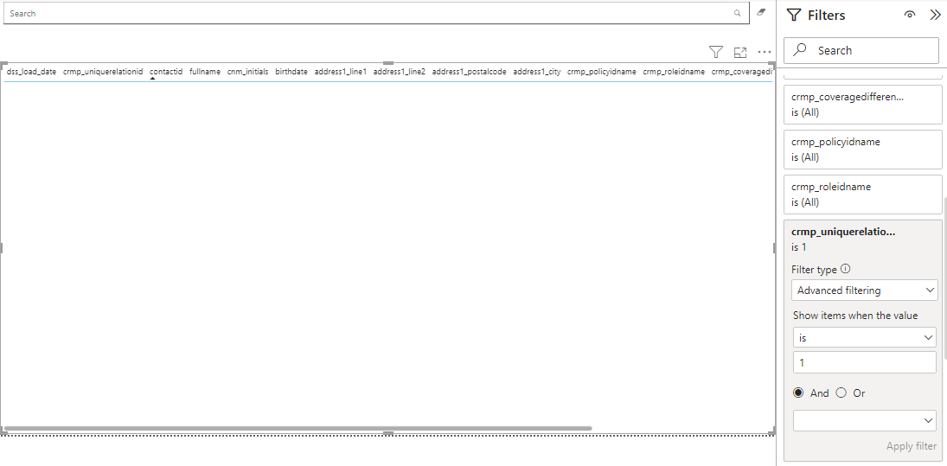Expand the crmp_roleidname filter card
The image size is (947, 466).
[x=862, y=195]
